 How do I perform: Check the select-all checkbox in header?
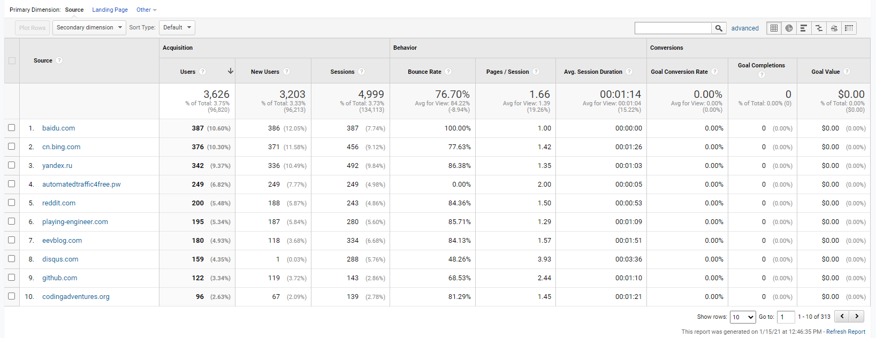pos(12,60)
